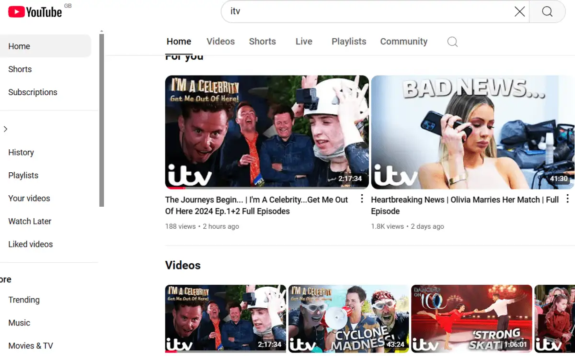The width and height of the screenshot is (575, 356).
Task: Play the Cyclone Madness 43:24 thumbnail
Action: coord(349,319)
